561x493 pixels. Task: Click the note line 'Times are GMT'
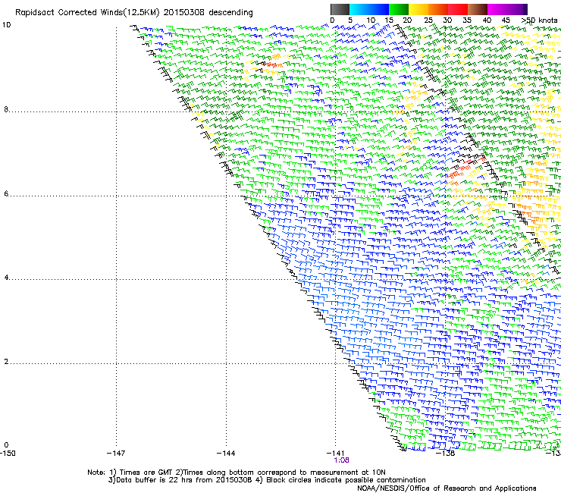(x=146, y=473)
